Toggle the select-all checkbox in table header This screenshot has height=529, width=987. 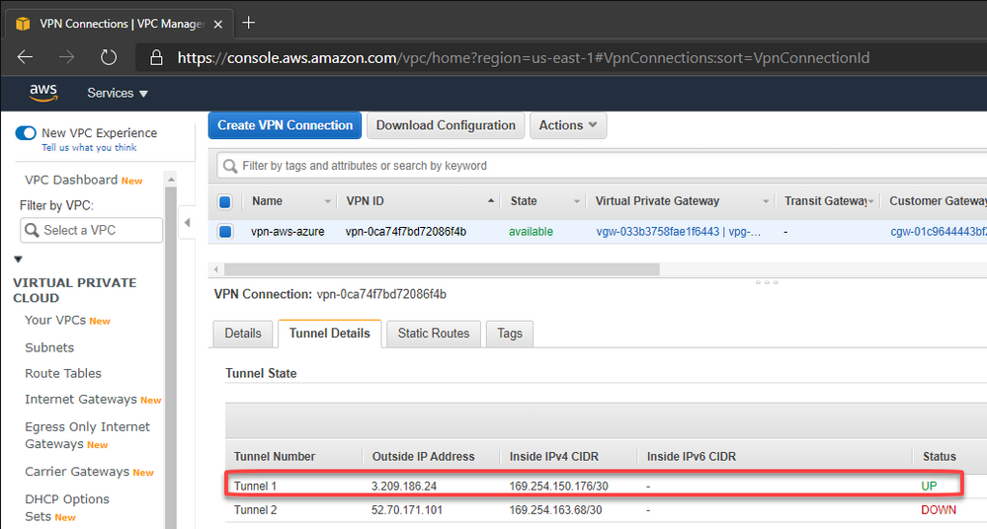coord(224,202)
